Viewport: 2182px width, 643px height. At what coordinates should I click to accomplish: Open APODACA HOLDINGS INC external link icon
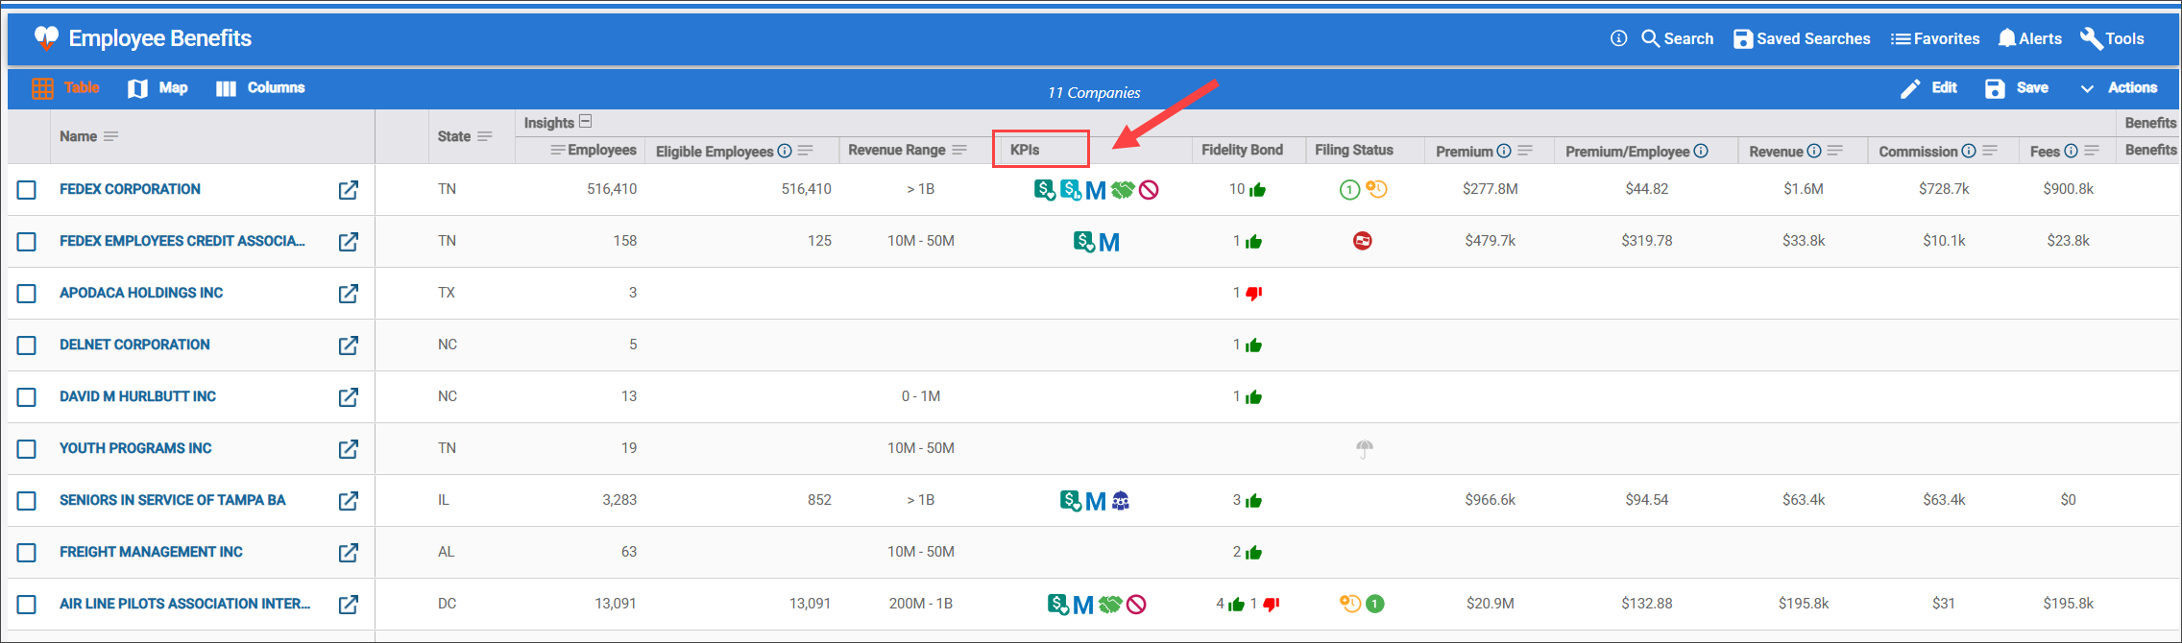[349, 294]
